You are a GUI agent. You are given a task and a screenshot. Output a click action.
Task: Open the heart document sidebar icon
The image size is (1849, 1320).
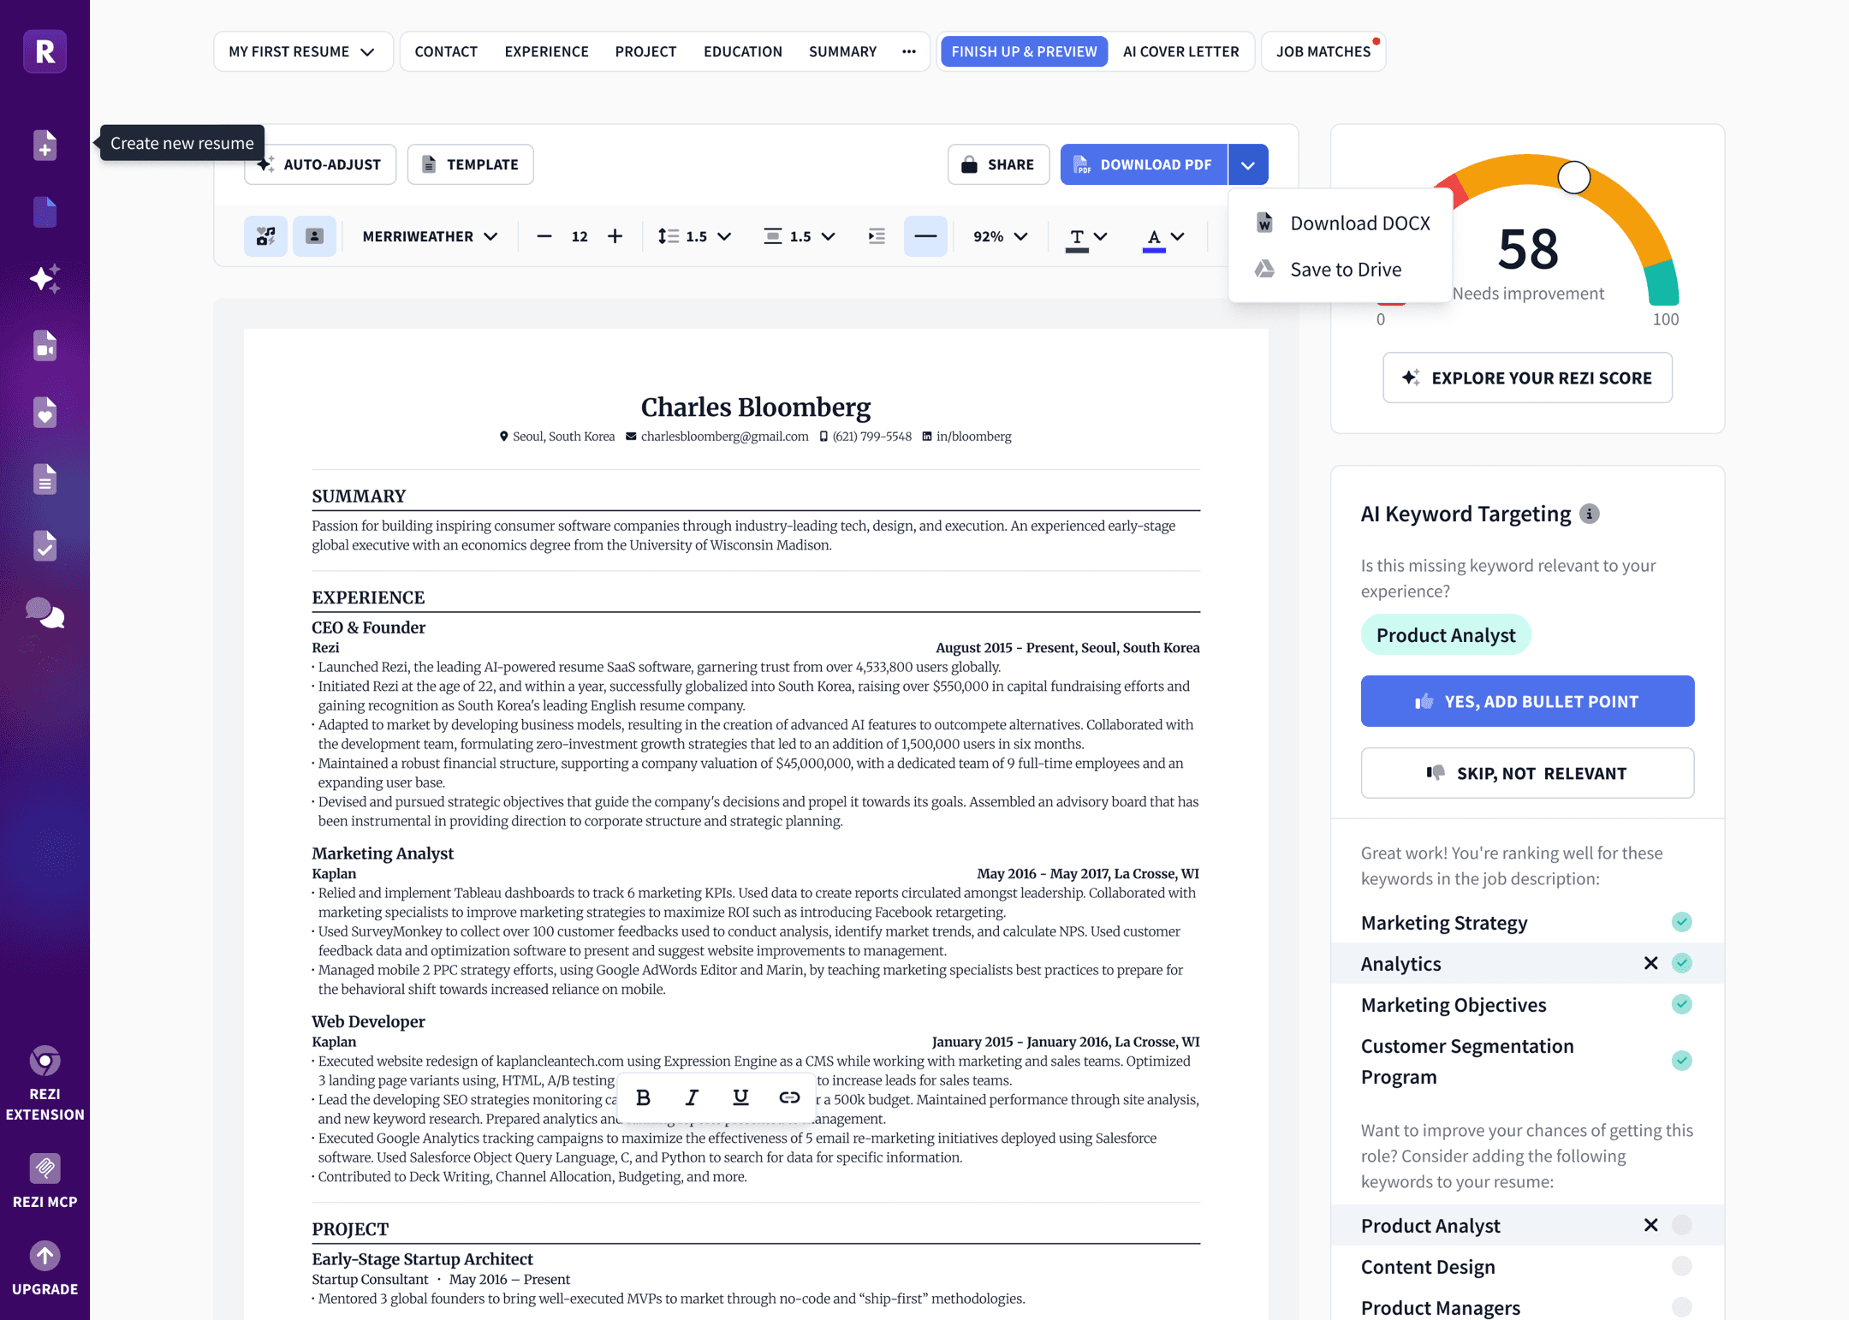[x=45, y=413]
